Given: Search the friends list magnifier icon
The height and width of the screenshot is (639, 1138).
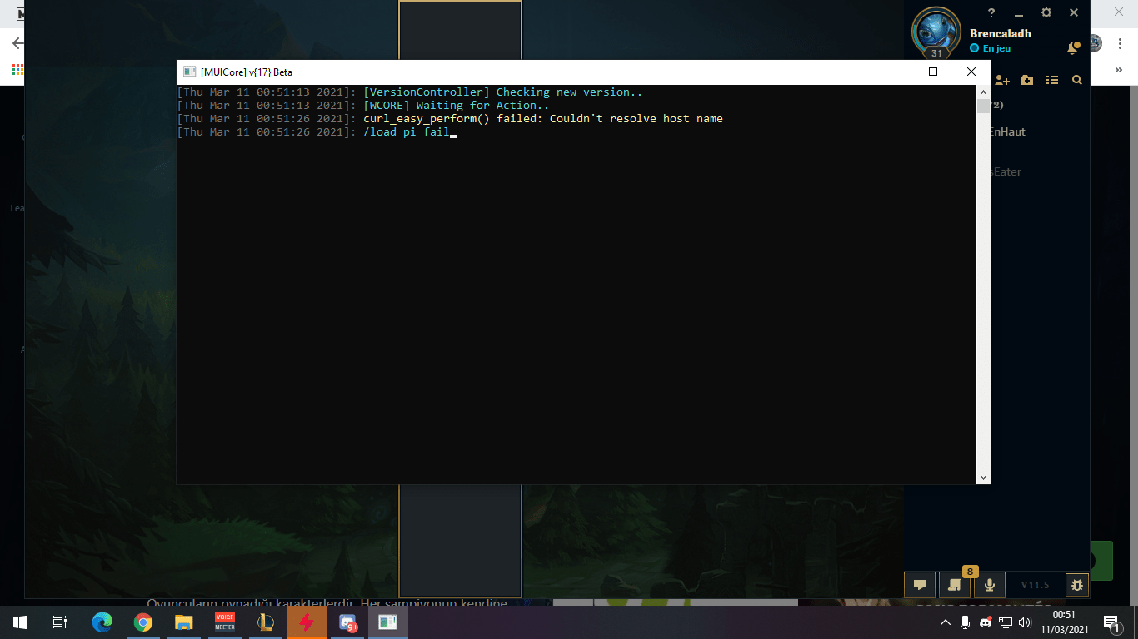Looking at the screenshot, I should click(x=1077, y=80).
